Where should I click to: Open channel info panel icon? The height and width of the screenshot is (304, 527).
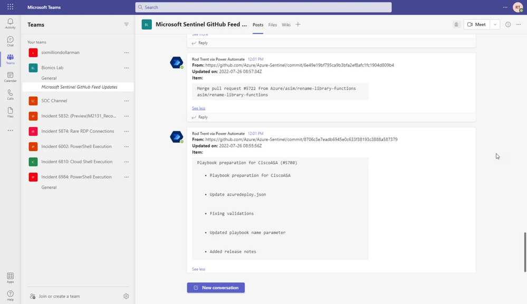pos(508,25)
